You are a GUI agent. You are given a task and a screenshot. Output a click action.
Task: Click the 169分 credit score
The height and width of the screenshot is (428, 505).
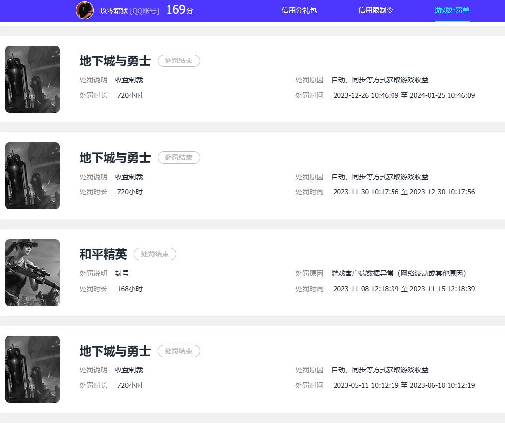179,10
